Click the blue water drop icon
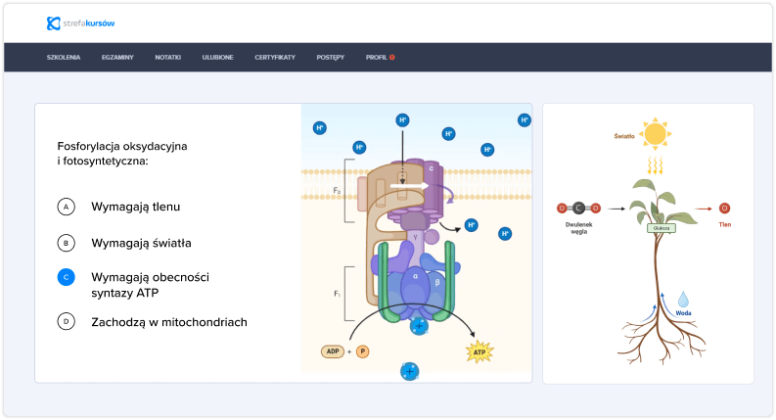 click(684, 298)
